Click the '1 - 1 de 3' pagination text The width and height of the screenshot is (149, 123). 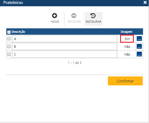coord(74,63)
